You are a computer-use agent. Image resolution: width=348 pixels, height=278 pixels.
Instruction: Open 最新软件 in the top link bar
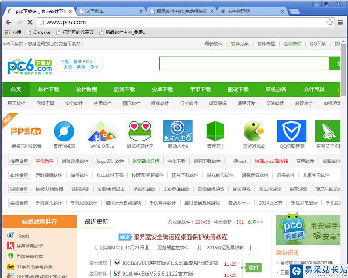pos(214,44)
